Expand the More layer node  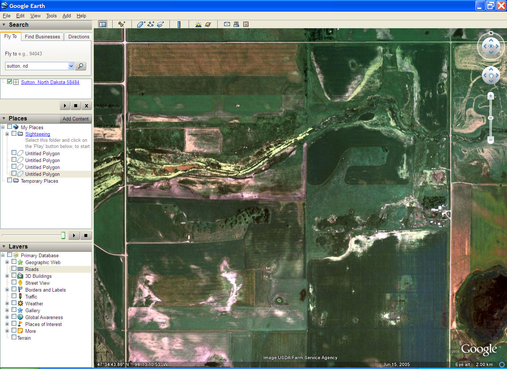(x=7, y=331)
